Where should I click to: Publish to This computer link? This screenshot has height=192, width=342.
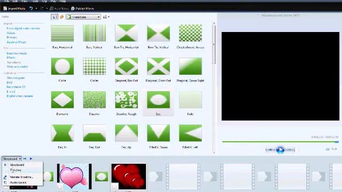[16, 78]
